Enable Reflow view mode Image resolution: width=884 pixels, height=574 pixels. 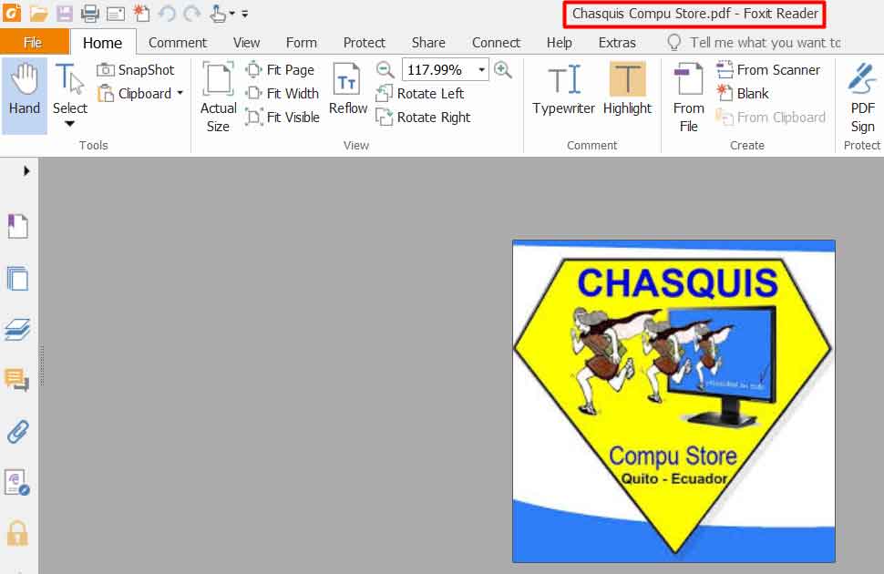tap(348, 89)
